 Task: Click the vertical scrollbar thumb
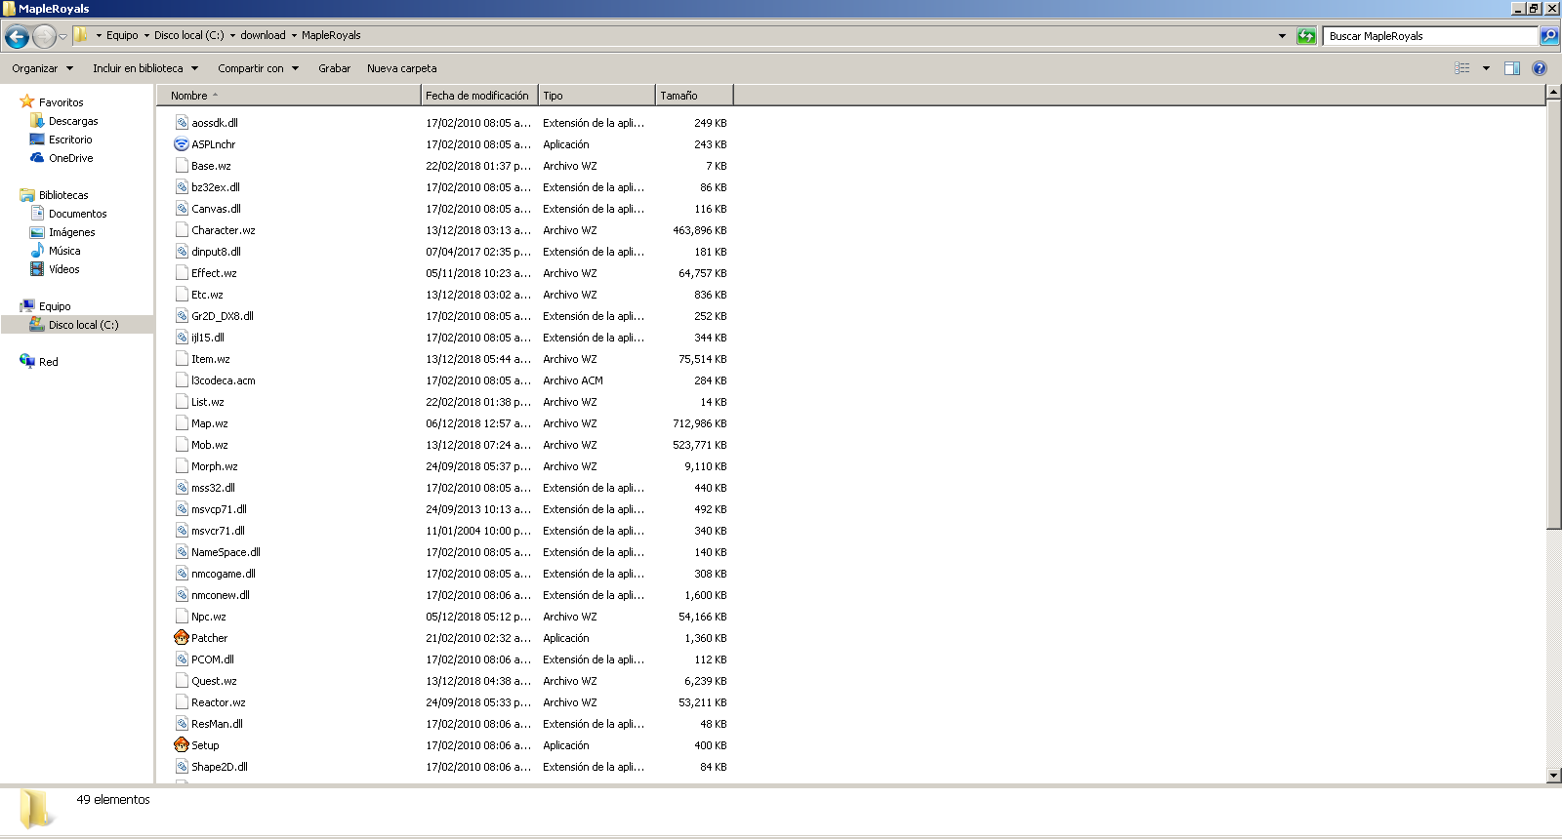[x=1554, y=316]
